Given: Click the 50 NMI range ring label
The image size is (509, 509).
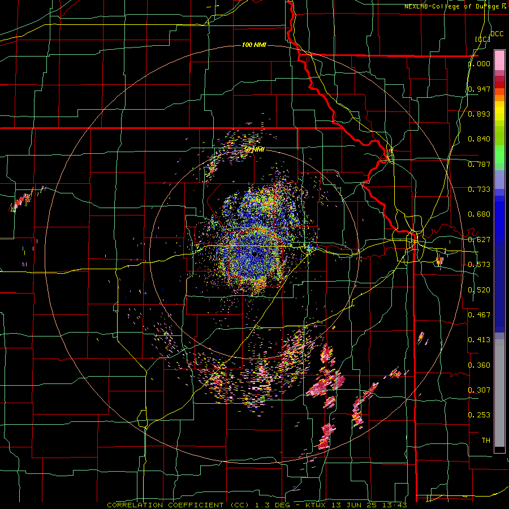Looking at the screenshot, I should click(x=255, y=149).
